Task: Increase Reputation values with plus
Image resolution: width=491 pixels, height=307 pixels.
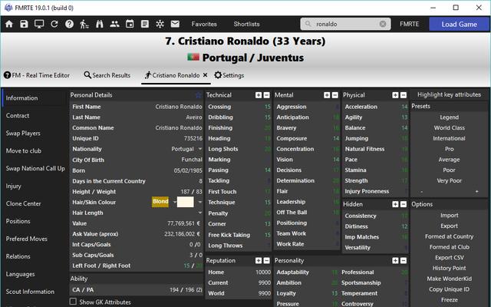Action: 259,261
